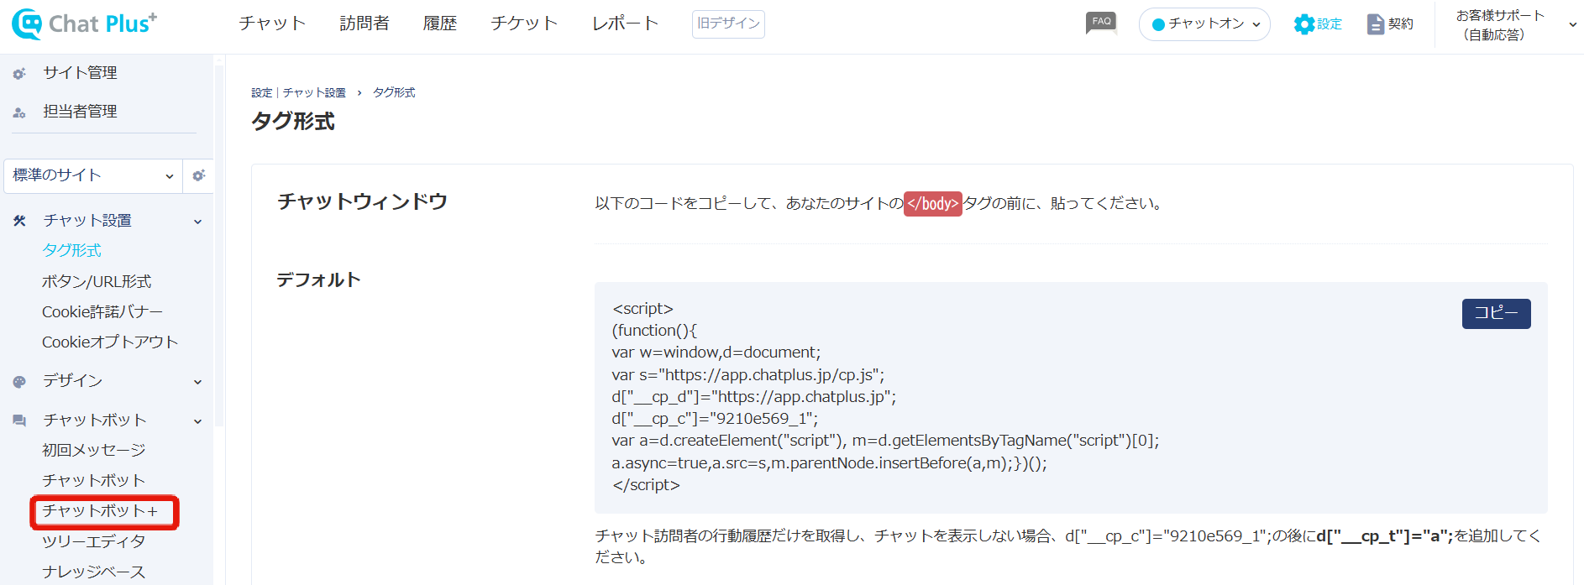Go to the 訪問者 top menu
This screenshot has height=585, width=1584.
[365, 24]
